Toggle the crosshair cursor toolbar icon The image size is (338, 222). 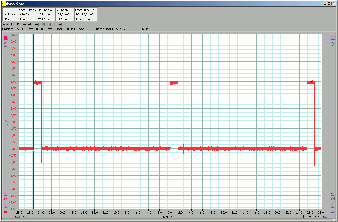pos(37,25)
